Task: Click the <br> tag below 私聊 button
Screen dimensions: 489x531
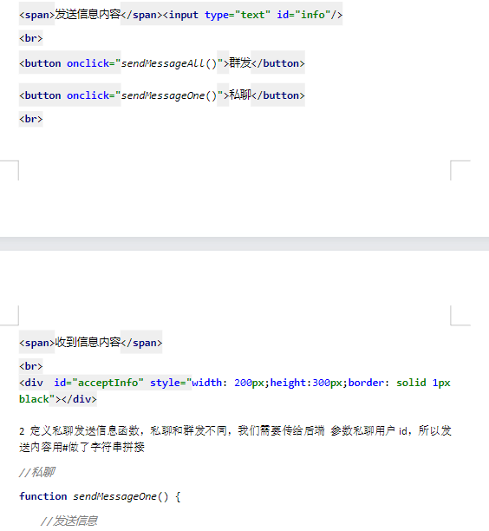Action: [x=31, y=119]
